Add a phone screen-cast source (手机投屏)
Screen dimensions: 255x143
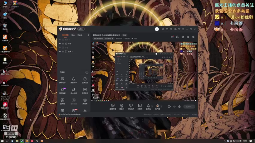tap(131, 107)
